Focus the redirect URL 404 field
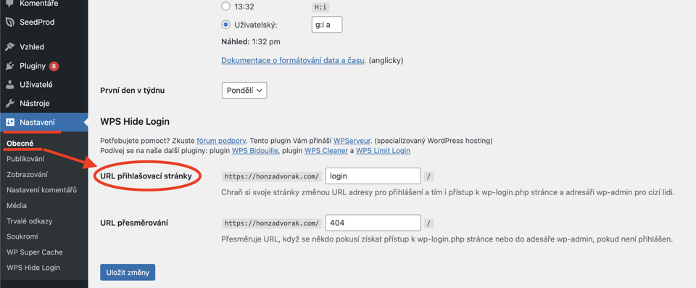696x288 pixels. tap(373, 223)
